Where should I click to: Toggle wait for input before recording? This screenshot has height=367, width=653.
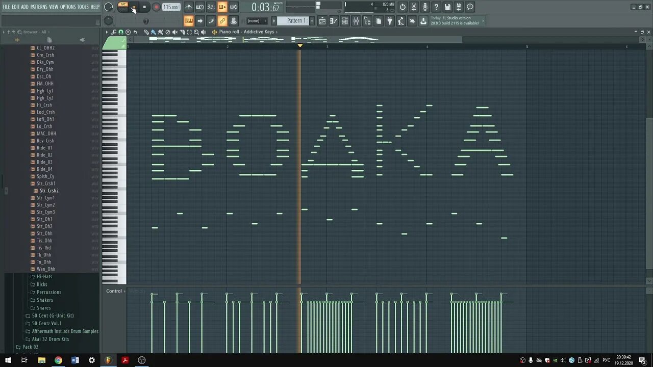point(199,7)
